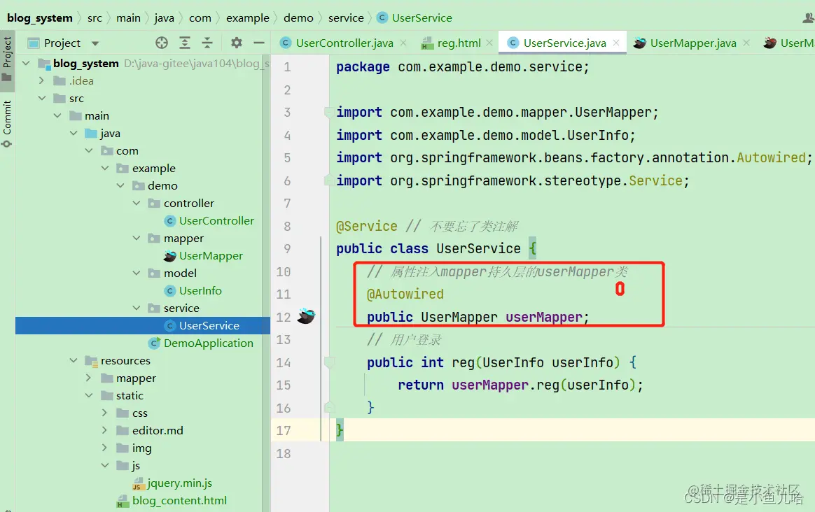
Task: Expand the css folder
Action: coord(104,413)
